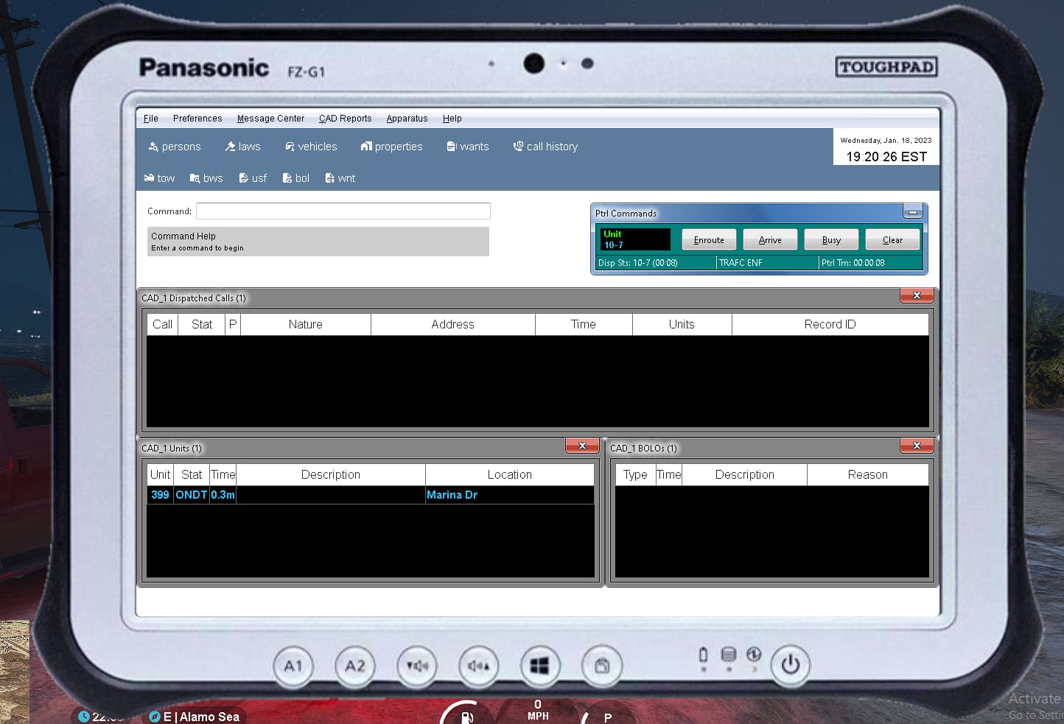Click the dispatched calls Units header

(x=682, y=325)
